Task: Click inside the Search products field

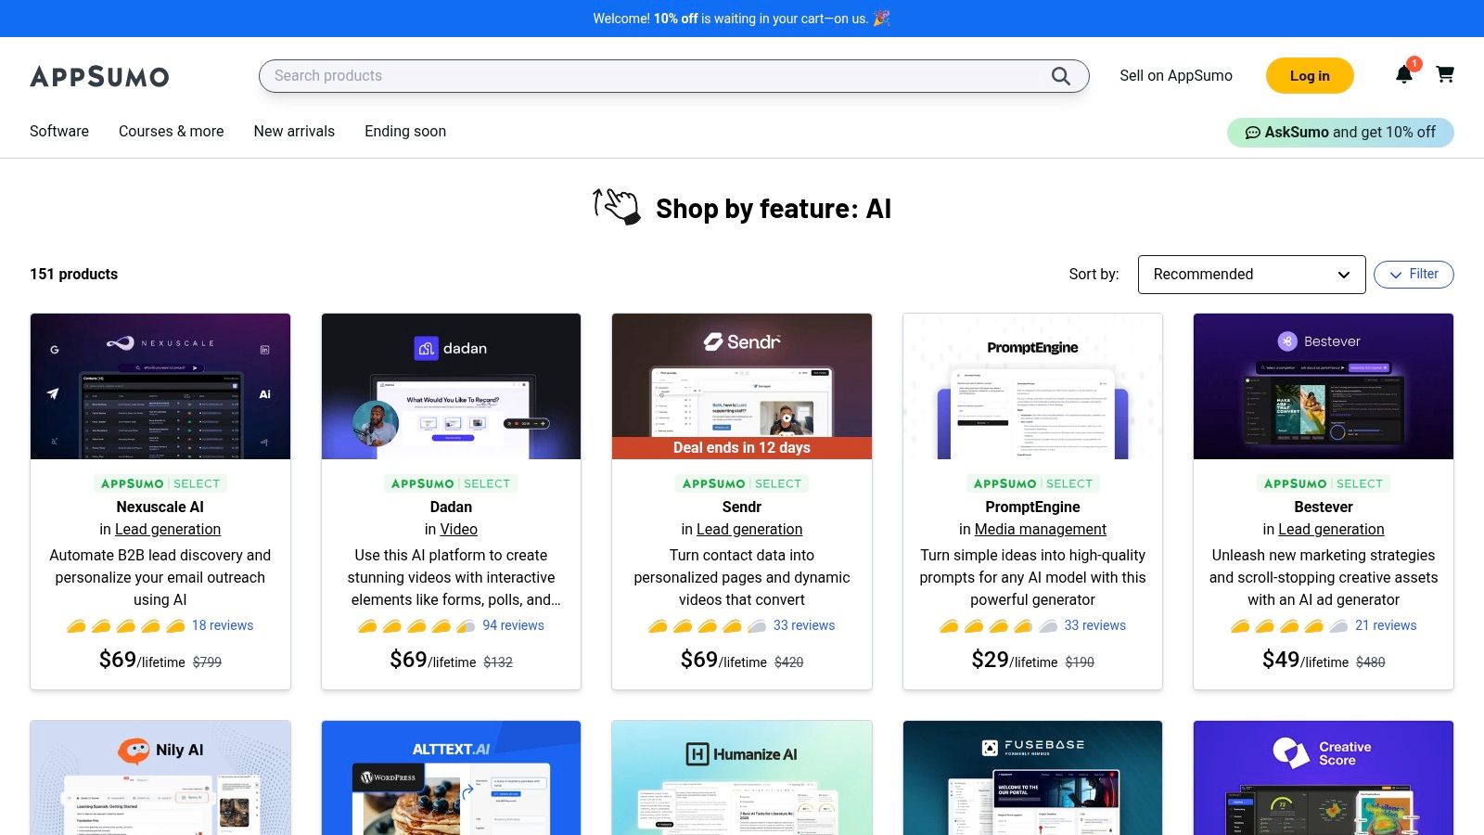Action: coord(556,75)
